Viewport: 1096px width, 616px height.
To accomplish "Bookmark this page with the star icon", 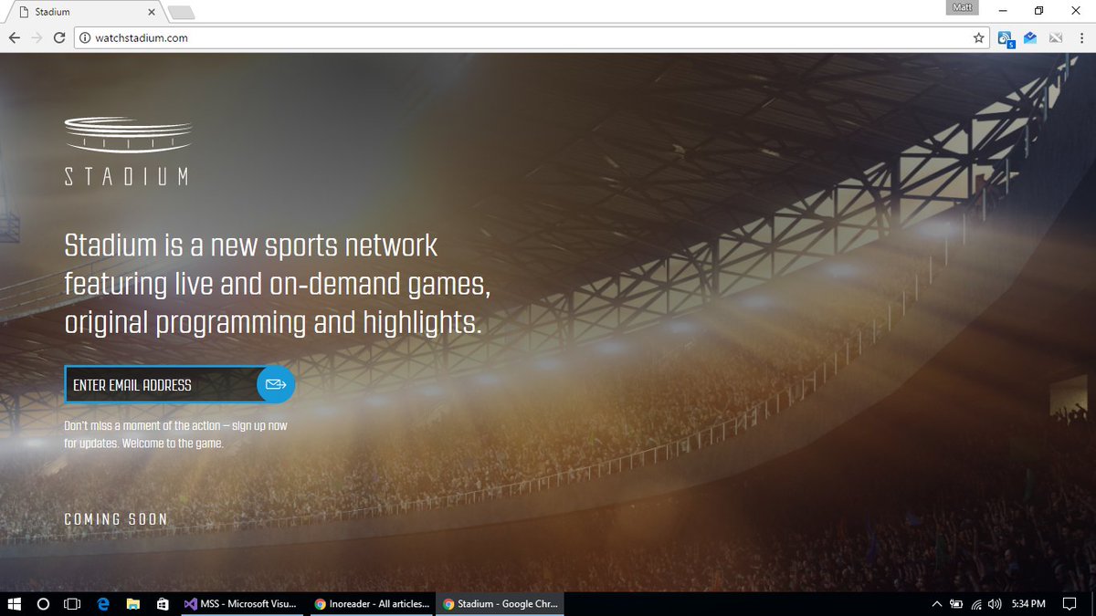I will 979,38.
